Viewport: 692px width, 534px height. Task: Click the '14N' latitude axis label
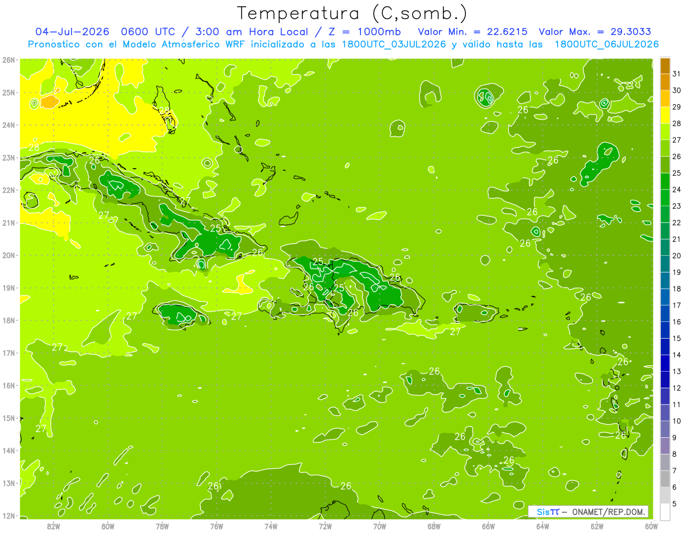click(9, 450)
